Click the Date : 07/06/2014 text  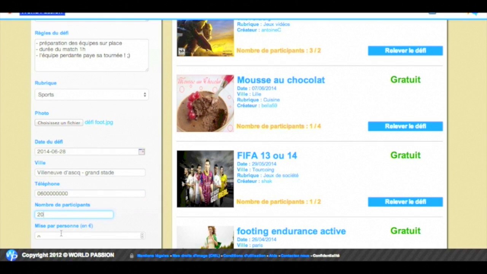(257, 88)
